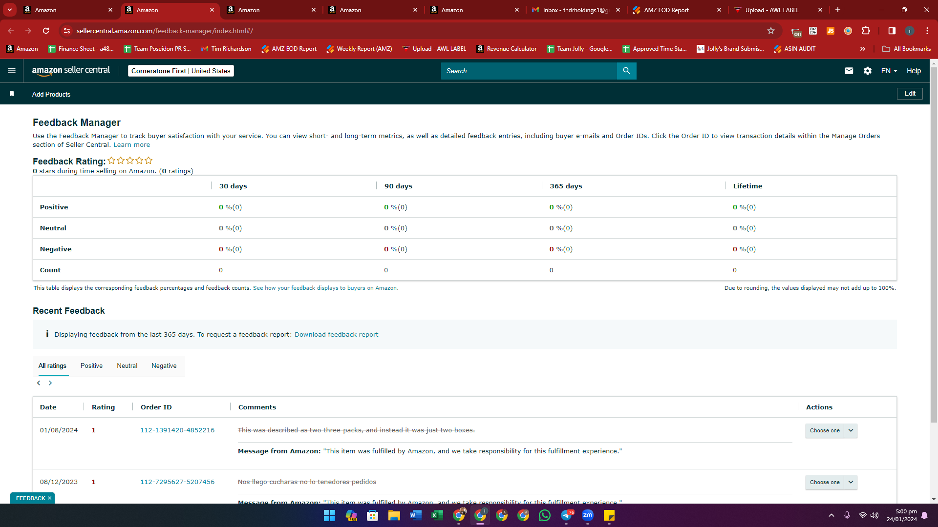This screenshot has width=938, height=527.
Task: Select the Neutral ratings tab
Action: [x=127, y=365]
